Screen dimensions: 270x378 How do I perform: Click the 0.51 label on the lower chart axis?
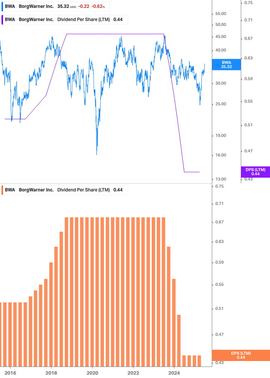click(x=219, y=308)
